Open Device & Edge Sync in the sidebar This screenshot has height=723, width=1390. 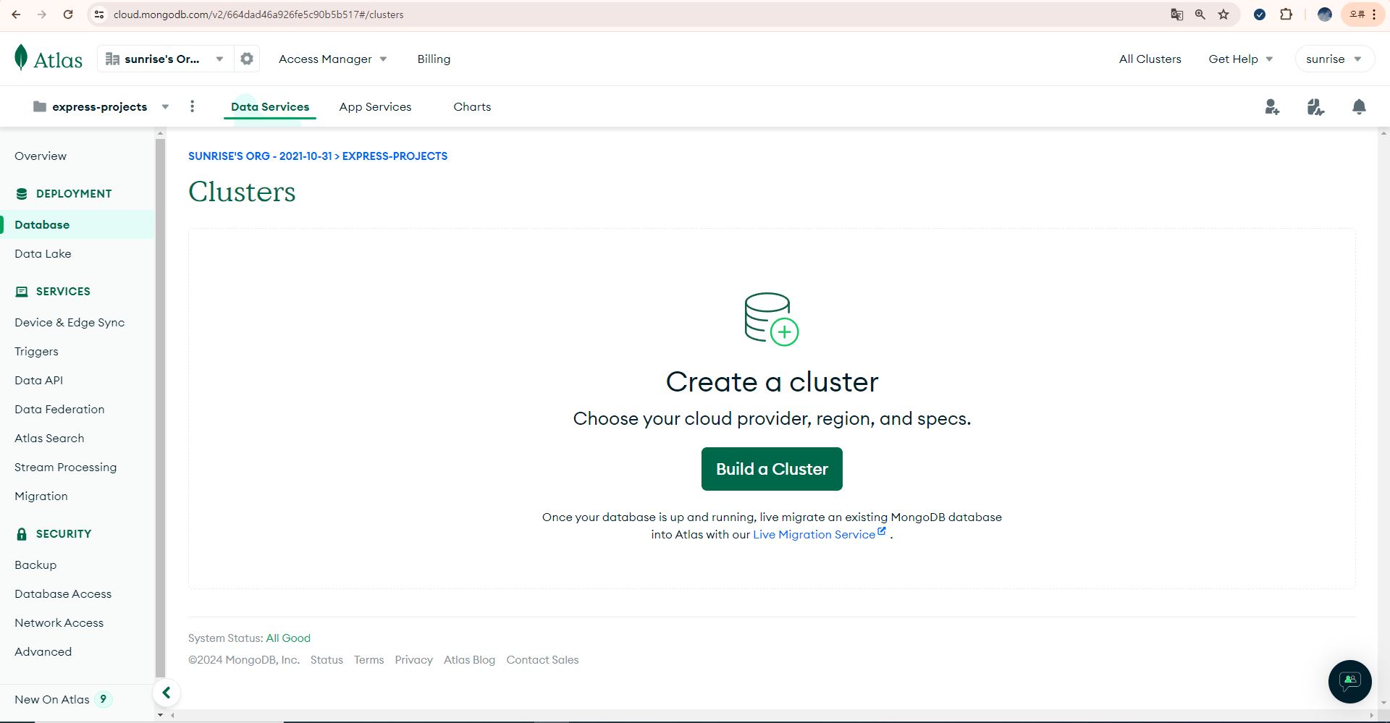click(x=69, y=322)
